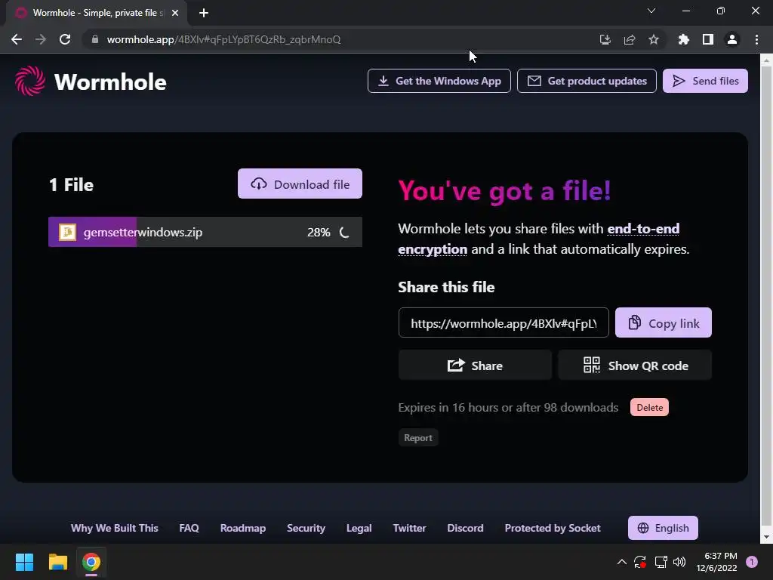Reload the Wormhole page
The height and width of the screenshot is (580, 773).
coord(65,39)
